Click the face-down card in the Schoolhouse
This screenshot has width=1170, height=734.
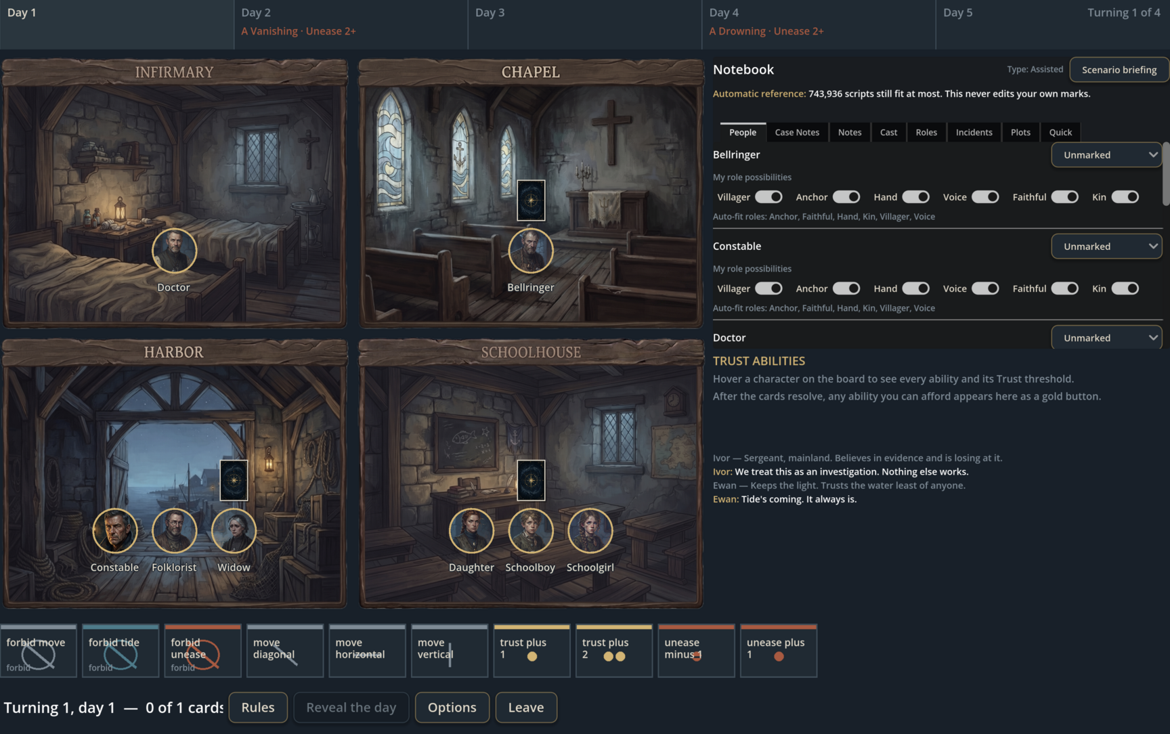531,480
